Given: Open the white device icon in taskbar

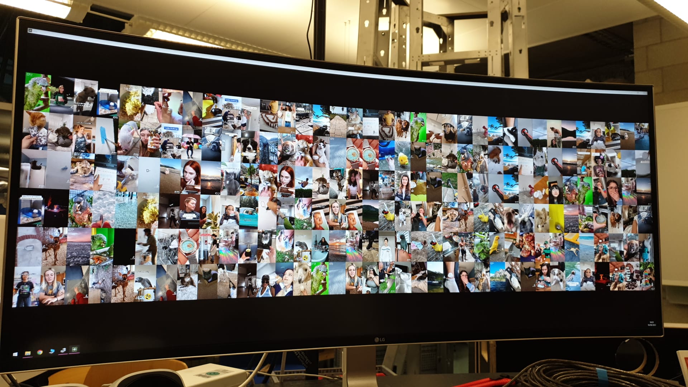Looking at the screenshot, I should coord(63,350).
